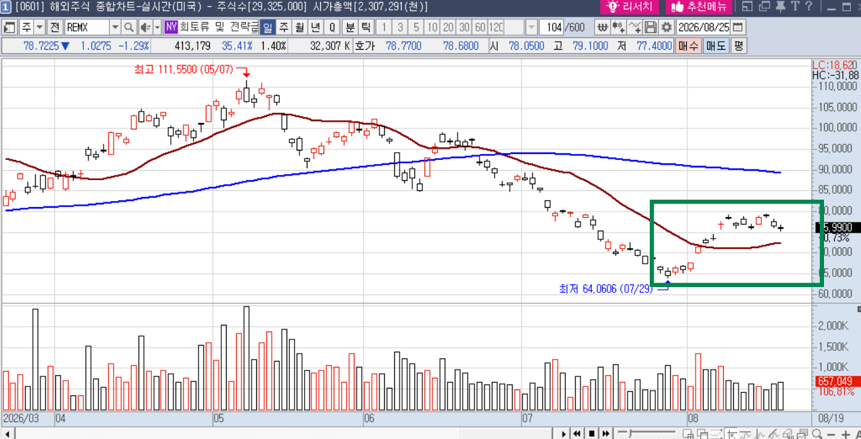The height and width of the screenshot is (439, 861).
Task: Expand the REMX symbol dropdown arrow
Action: [x=115, y=28]
